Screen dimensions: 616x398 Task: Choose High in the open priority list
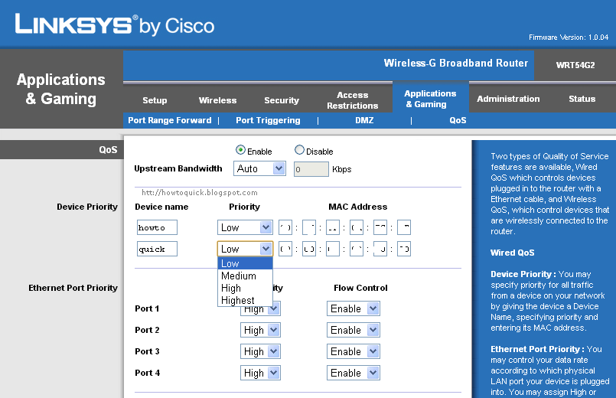(245, 288)
